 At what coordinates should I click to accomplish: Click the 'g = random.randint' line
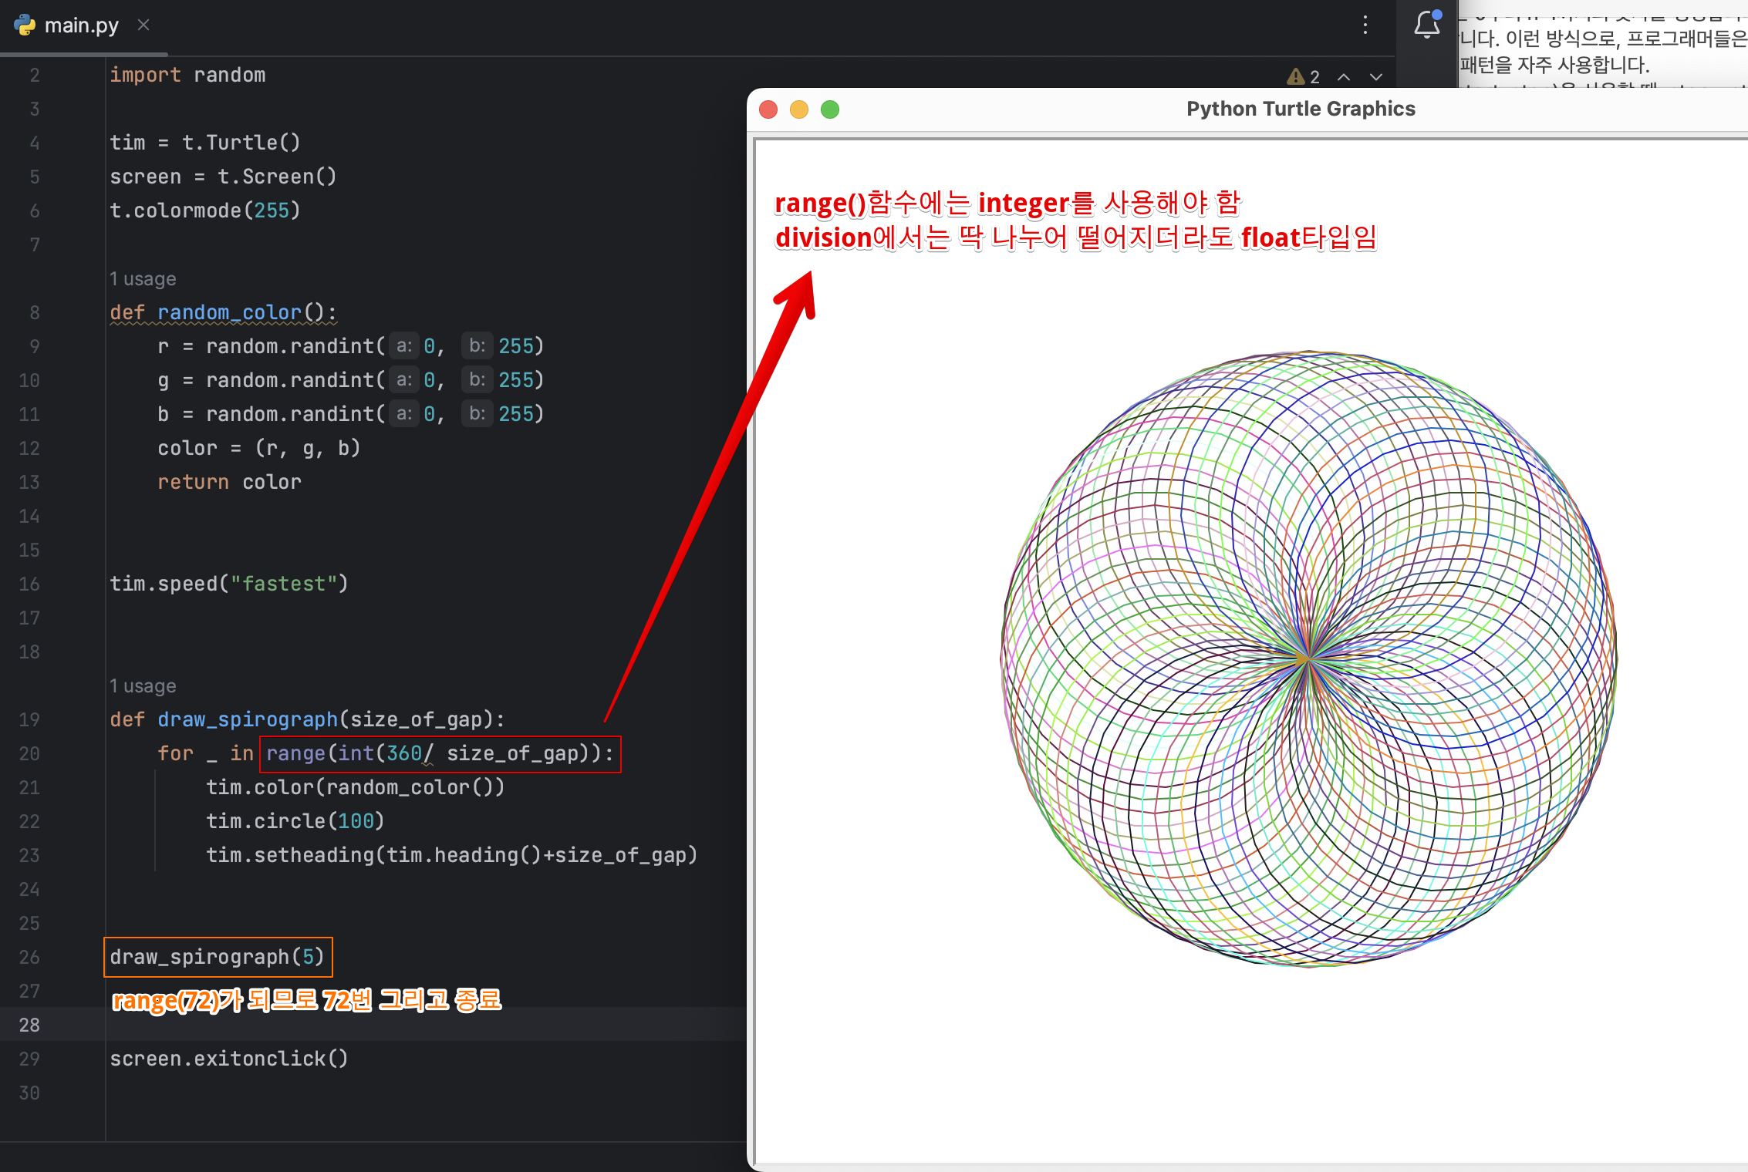pos(351,380)
